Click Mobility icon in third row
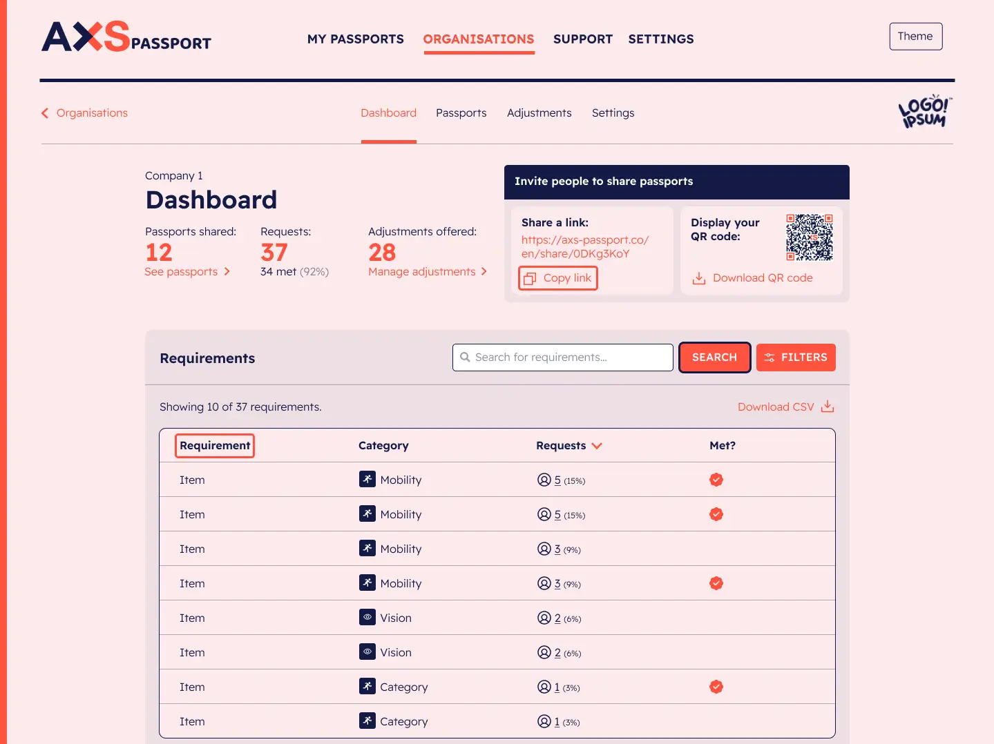 pyautogui.click(x=367, y=548)
